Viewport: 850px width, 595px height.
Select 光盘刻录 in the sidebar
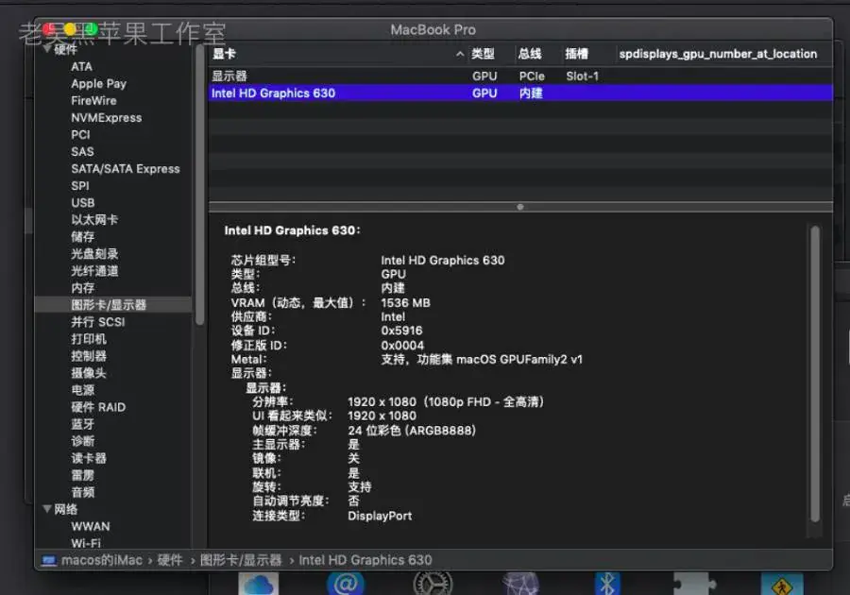coord(94,254)
